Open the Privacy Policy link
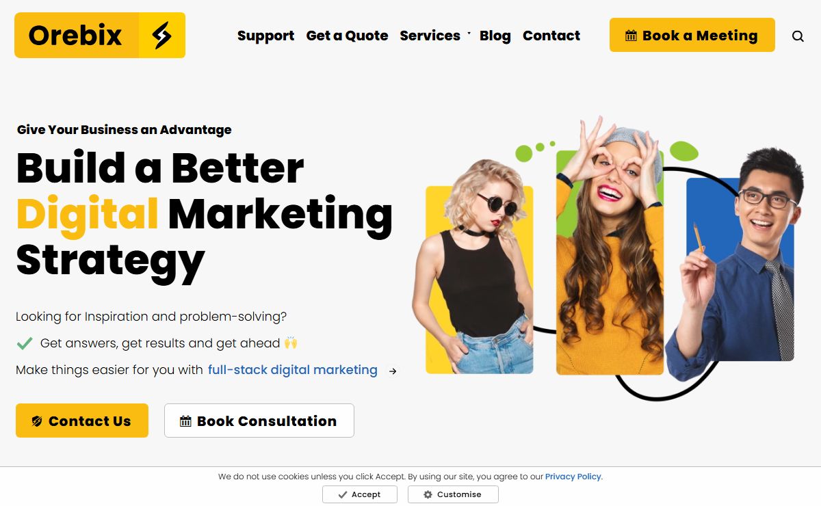Screen dimensions: 821x506 pyautogui.click(x=573, y=477)
